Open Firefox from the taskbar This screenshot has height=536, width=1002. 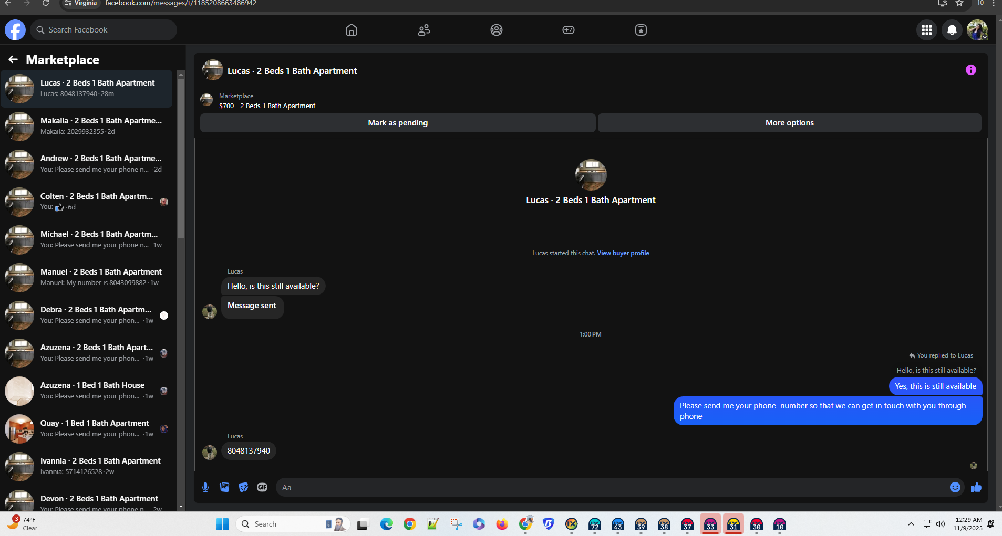pyautogui.click(x=502, y=524)
